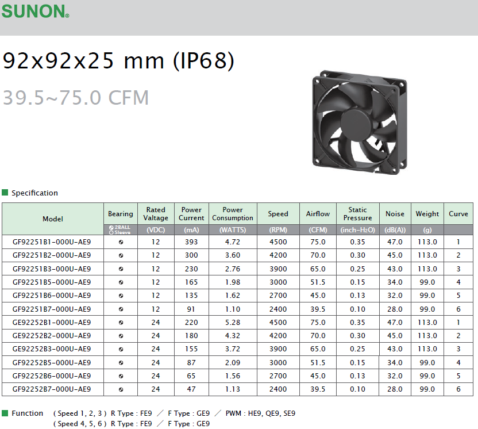The height and width of the screenshot is (429, 478).
Task: Click model name GF92252B7-000U-AE9
Action: [52, 389]
